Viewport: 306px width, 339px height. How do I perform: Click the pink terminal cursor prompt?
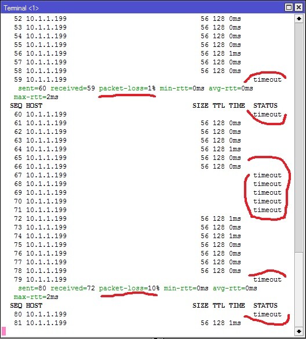click(x=3, y=331)
